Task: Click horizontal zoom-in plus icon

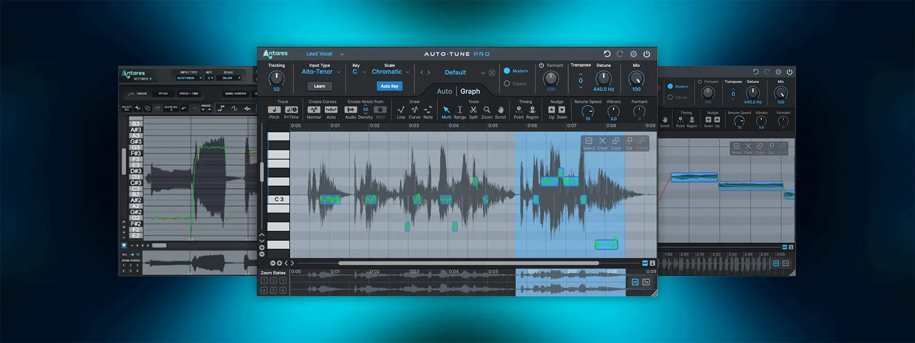Action: pos(280,263)
